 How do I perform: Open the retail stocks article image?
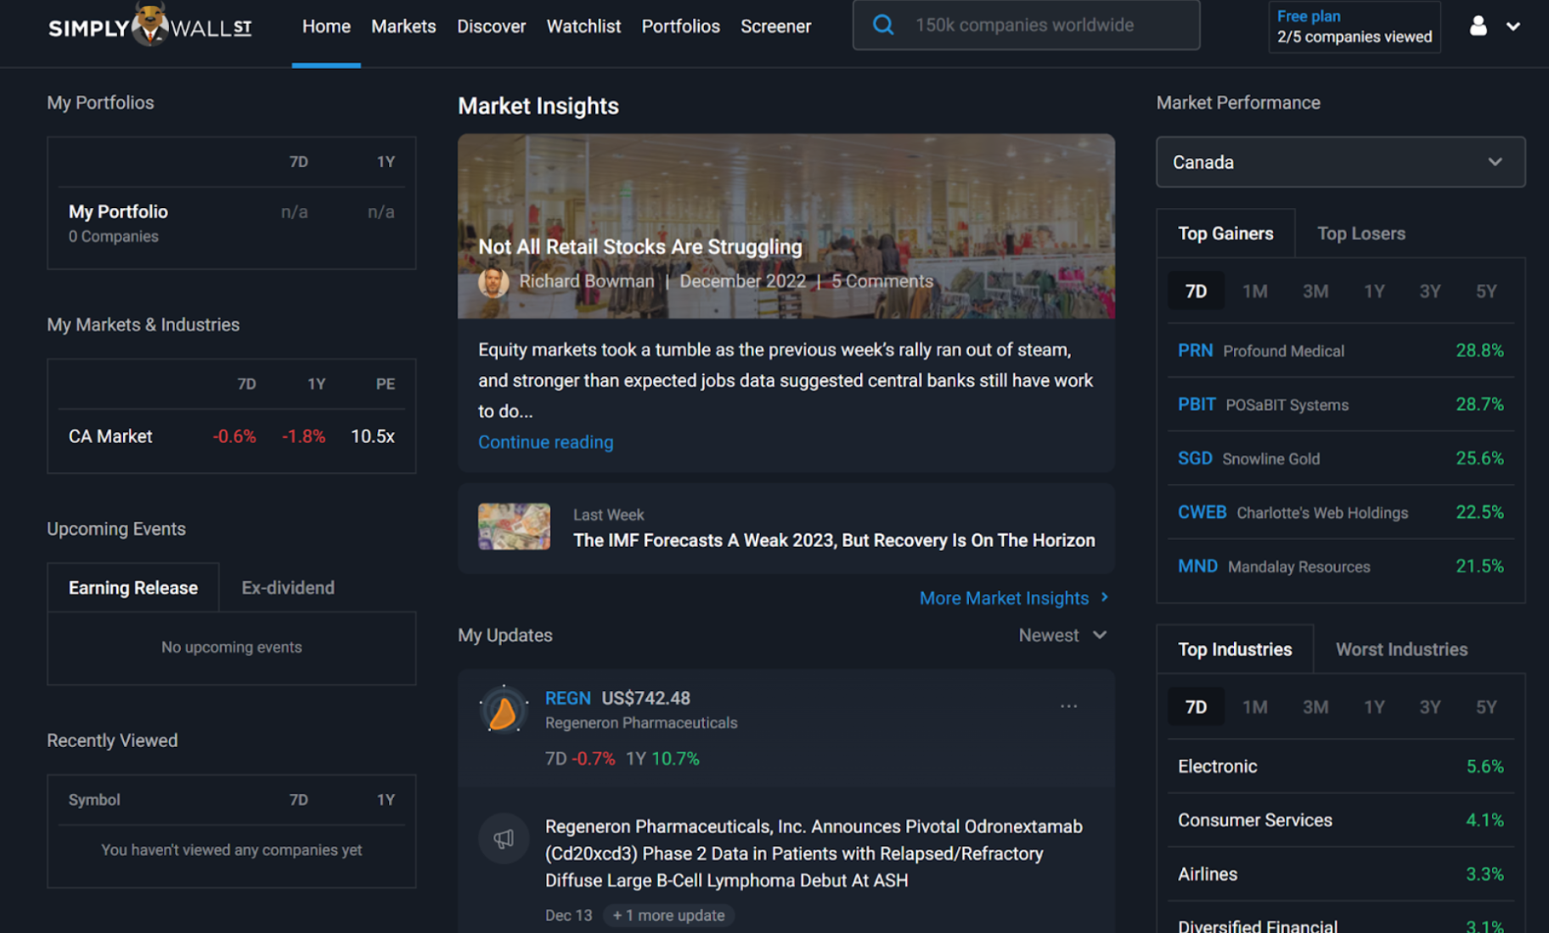pyautogui.click(x=786, y=226)
